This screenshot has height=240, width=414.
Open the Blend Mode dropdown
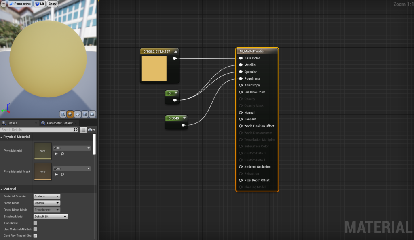(x=47, y=203)
